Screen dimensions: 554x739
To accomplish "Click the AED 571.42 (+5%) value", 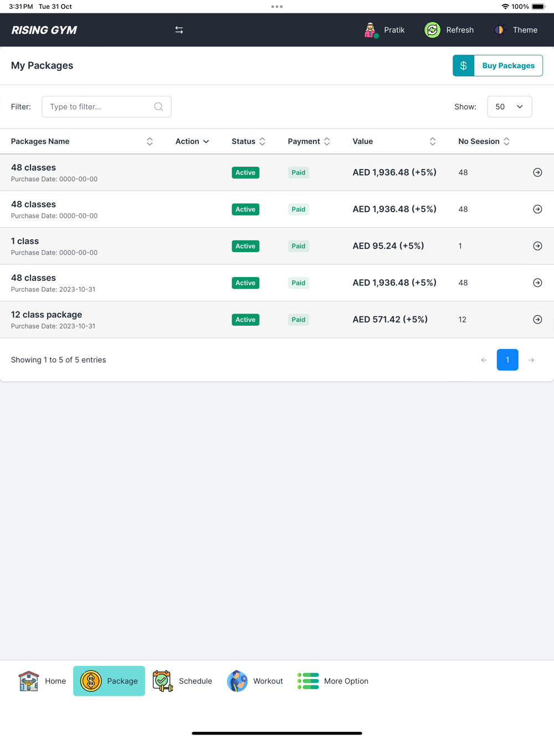I will coord(390,320).
